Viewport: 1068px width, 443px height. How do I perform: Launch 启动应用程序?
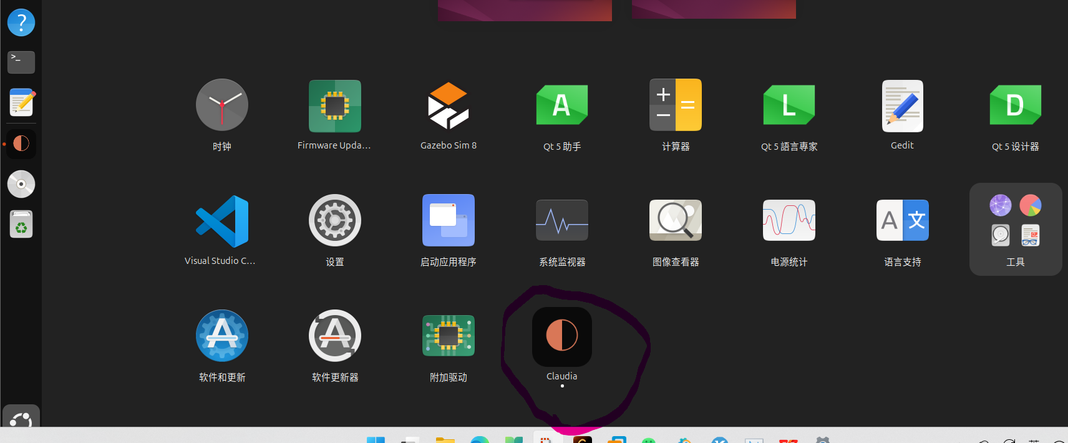coord(449,220)
